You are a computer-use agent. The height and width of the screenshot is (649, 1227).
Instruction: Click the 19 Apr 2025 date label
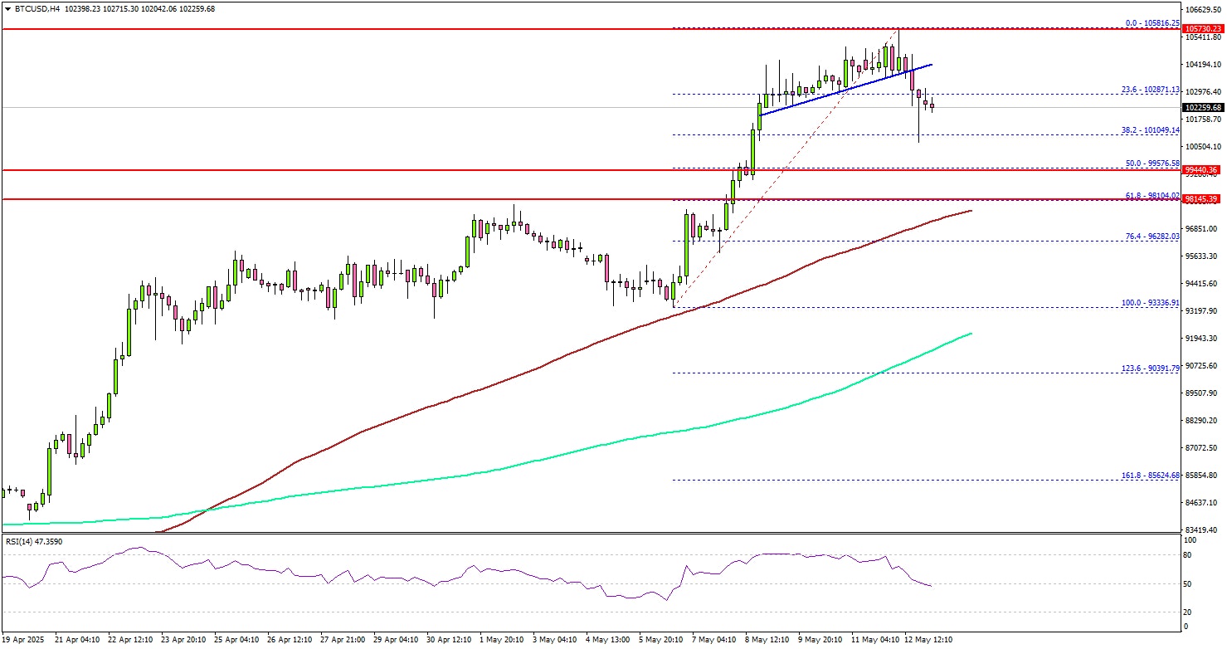tap(23, 641)
